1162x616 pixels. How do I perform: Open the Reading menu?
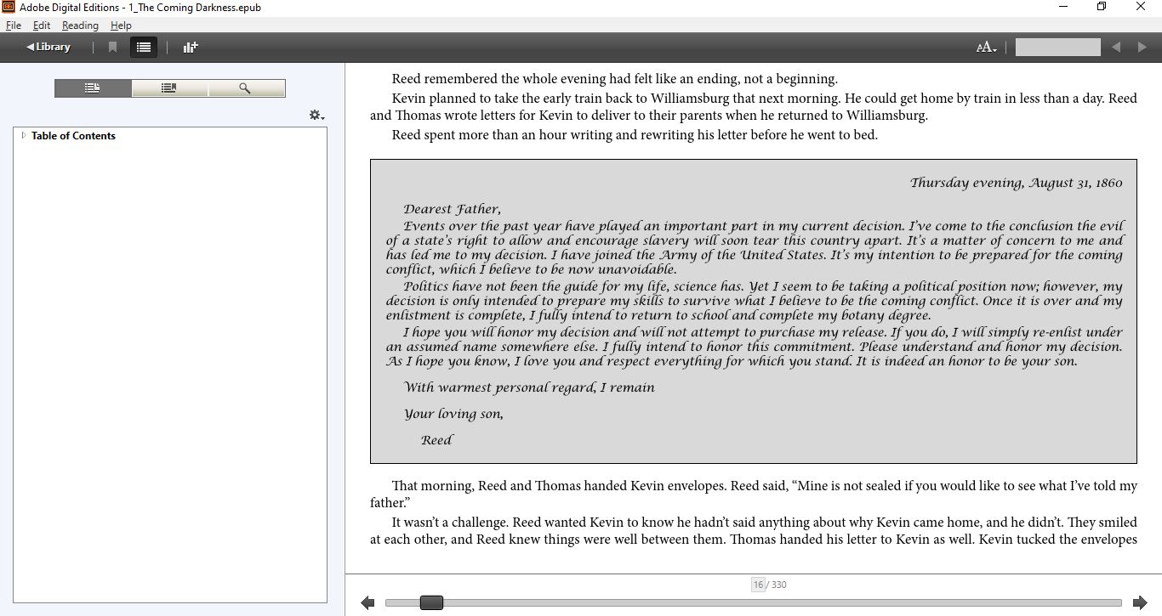pyautogui.click(x=80, y=25)
